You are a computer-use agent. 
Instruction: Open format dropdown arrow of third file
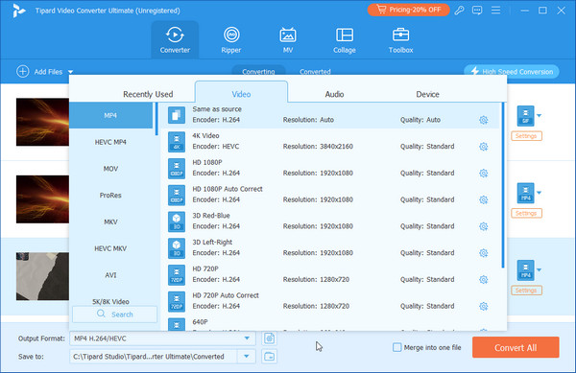click(x=539, y=270)
